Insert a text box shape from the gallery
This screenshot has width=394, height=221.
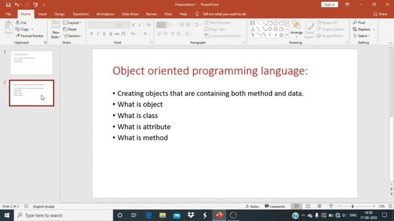coord(252,23)
